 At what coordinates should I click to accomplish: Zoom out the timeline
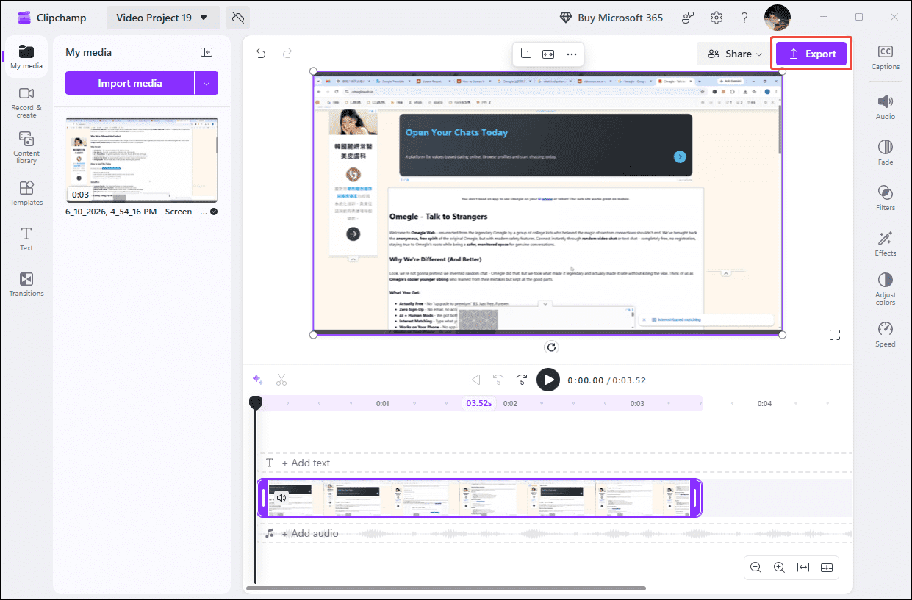755,567
